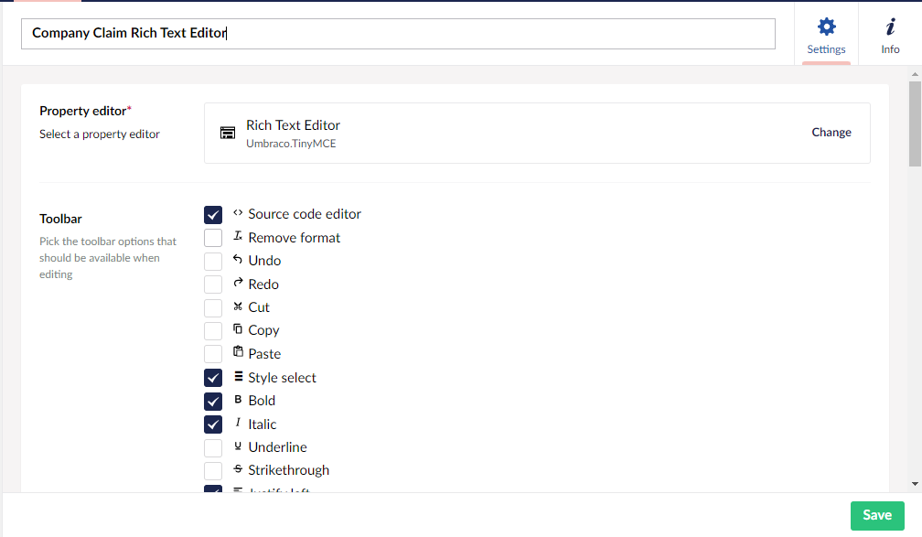
Task: Uncheck the Italic checkbox
Action: pos(213,424)
